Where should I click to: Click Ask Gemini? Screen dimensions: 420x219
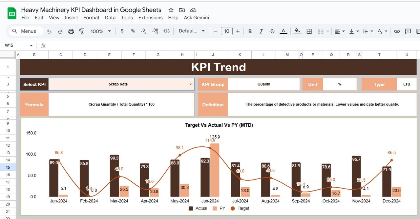click(196, 18)
